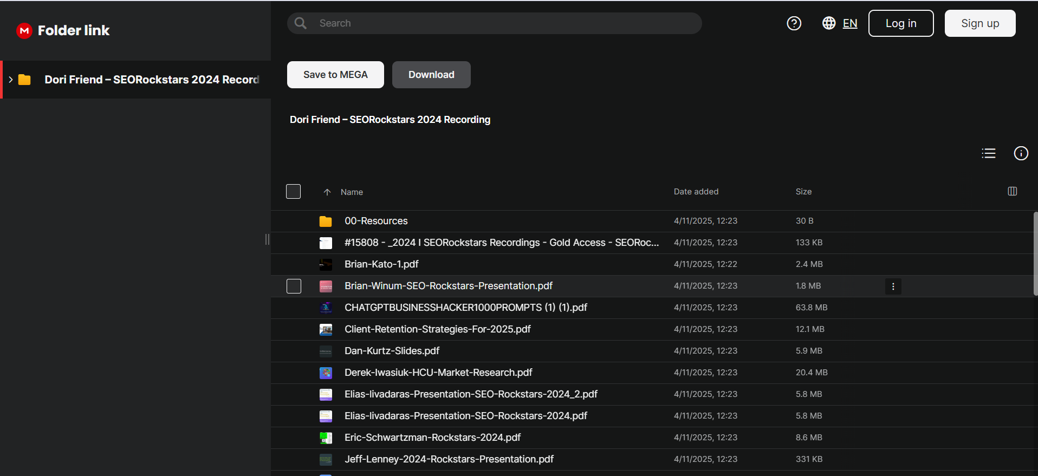Screen dimensions: 1038x476
Task: Open the 00-Resources folder name
Action: [376, 221]
